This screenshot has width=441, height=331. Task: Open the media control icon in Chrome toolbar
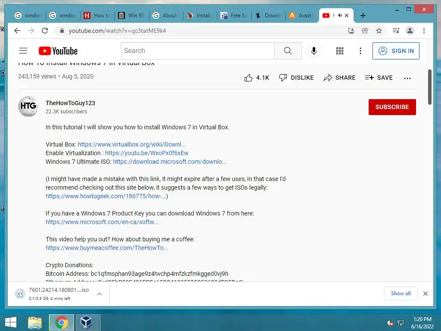point(396,31)
